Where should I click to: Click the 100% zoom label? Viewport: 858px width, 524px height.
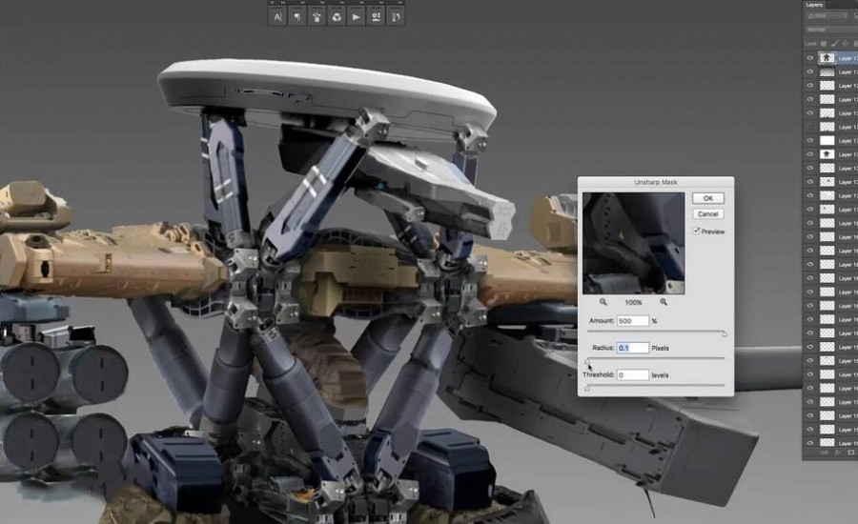click(633, 302)
